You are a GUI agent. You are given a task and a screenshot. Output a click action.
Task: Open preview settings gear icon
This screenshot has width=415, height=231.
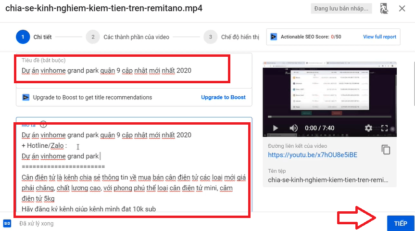point(368,128)
